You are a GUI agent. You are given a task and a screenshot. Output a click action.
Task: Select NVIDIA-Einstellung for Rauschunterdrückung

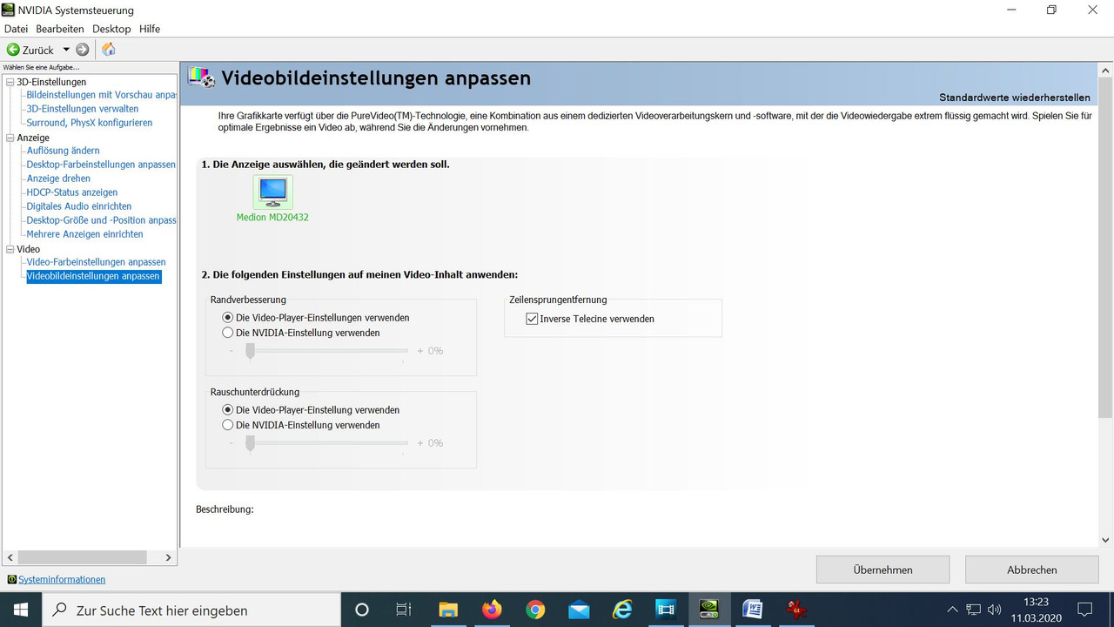(228, 425)
